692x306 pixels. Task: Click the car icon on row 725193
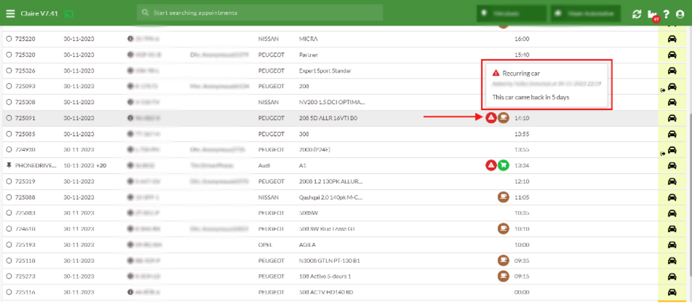672,244
